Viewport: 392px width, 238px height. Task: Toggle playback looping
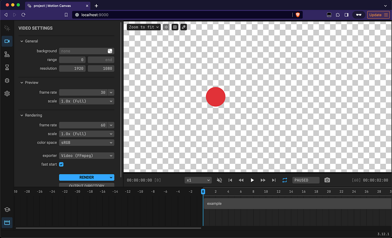285,180
